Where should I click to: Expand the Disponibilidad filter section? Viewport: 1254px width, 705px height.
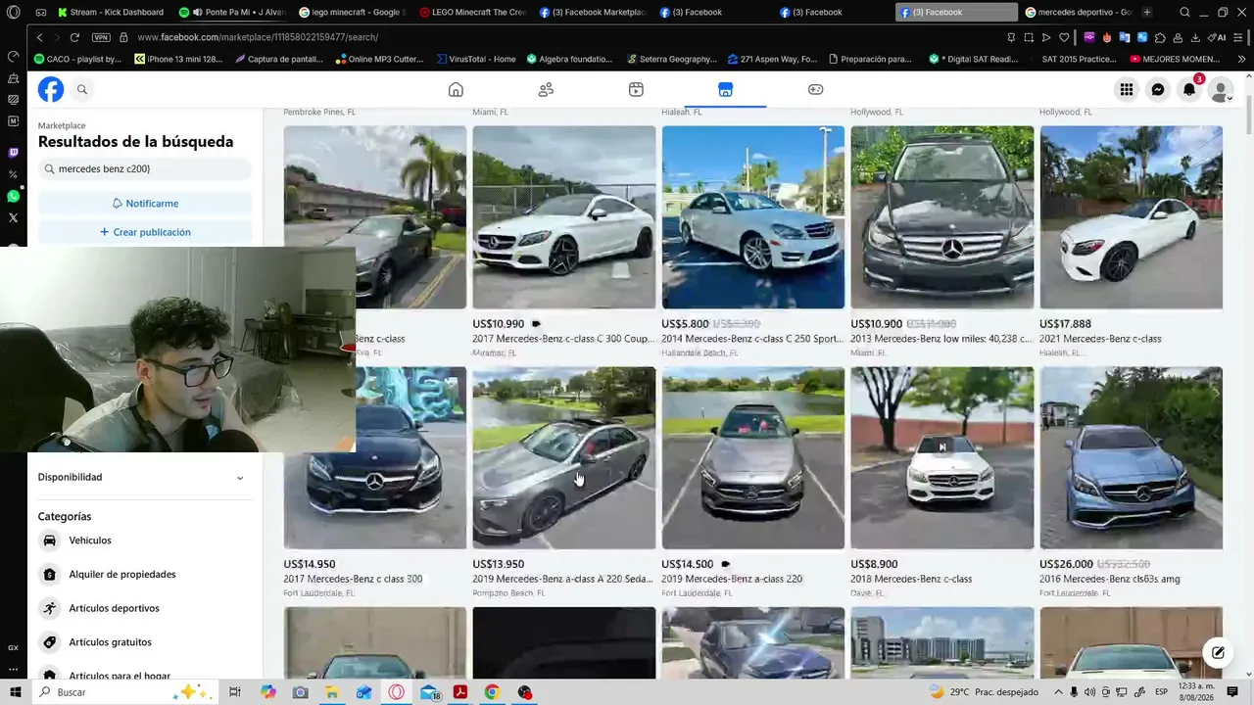pyautogui.click(x=144, y=477)
